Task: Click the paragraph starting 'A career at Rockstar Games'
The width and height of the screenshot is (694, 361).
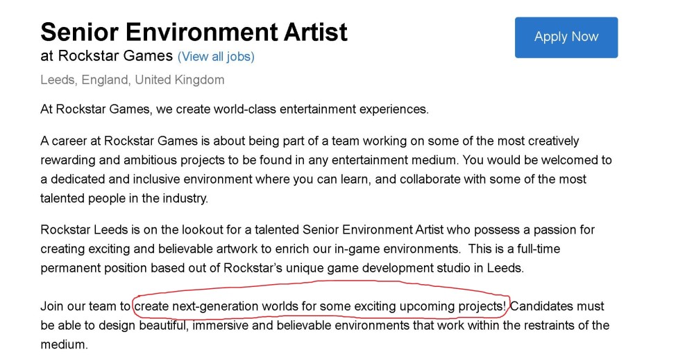Action: coord(326,170)
